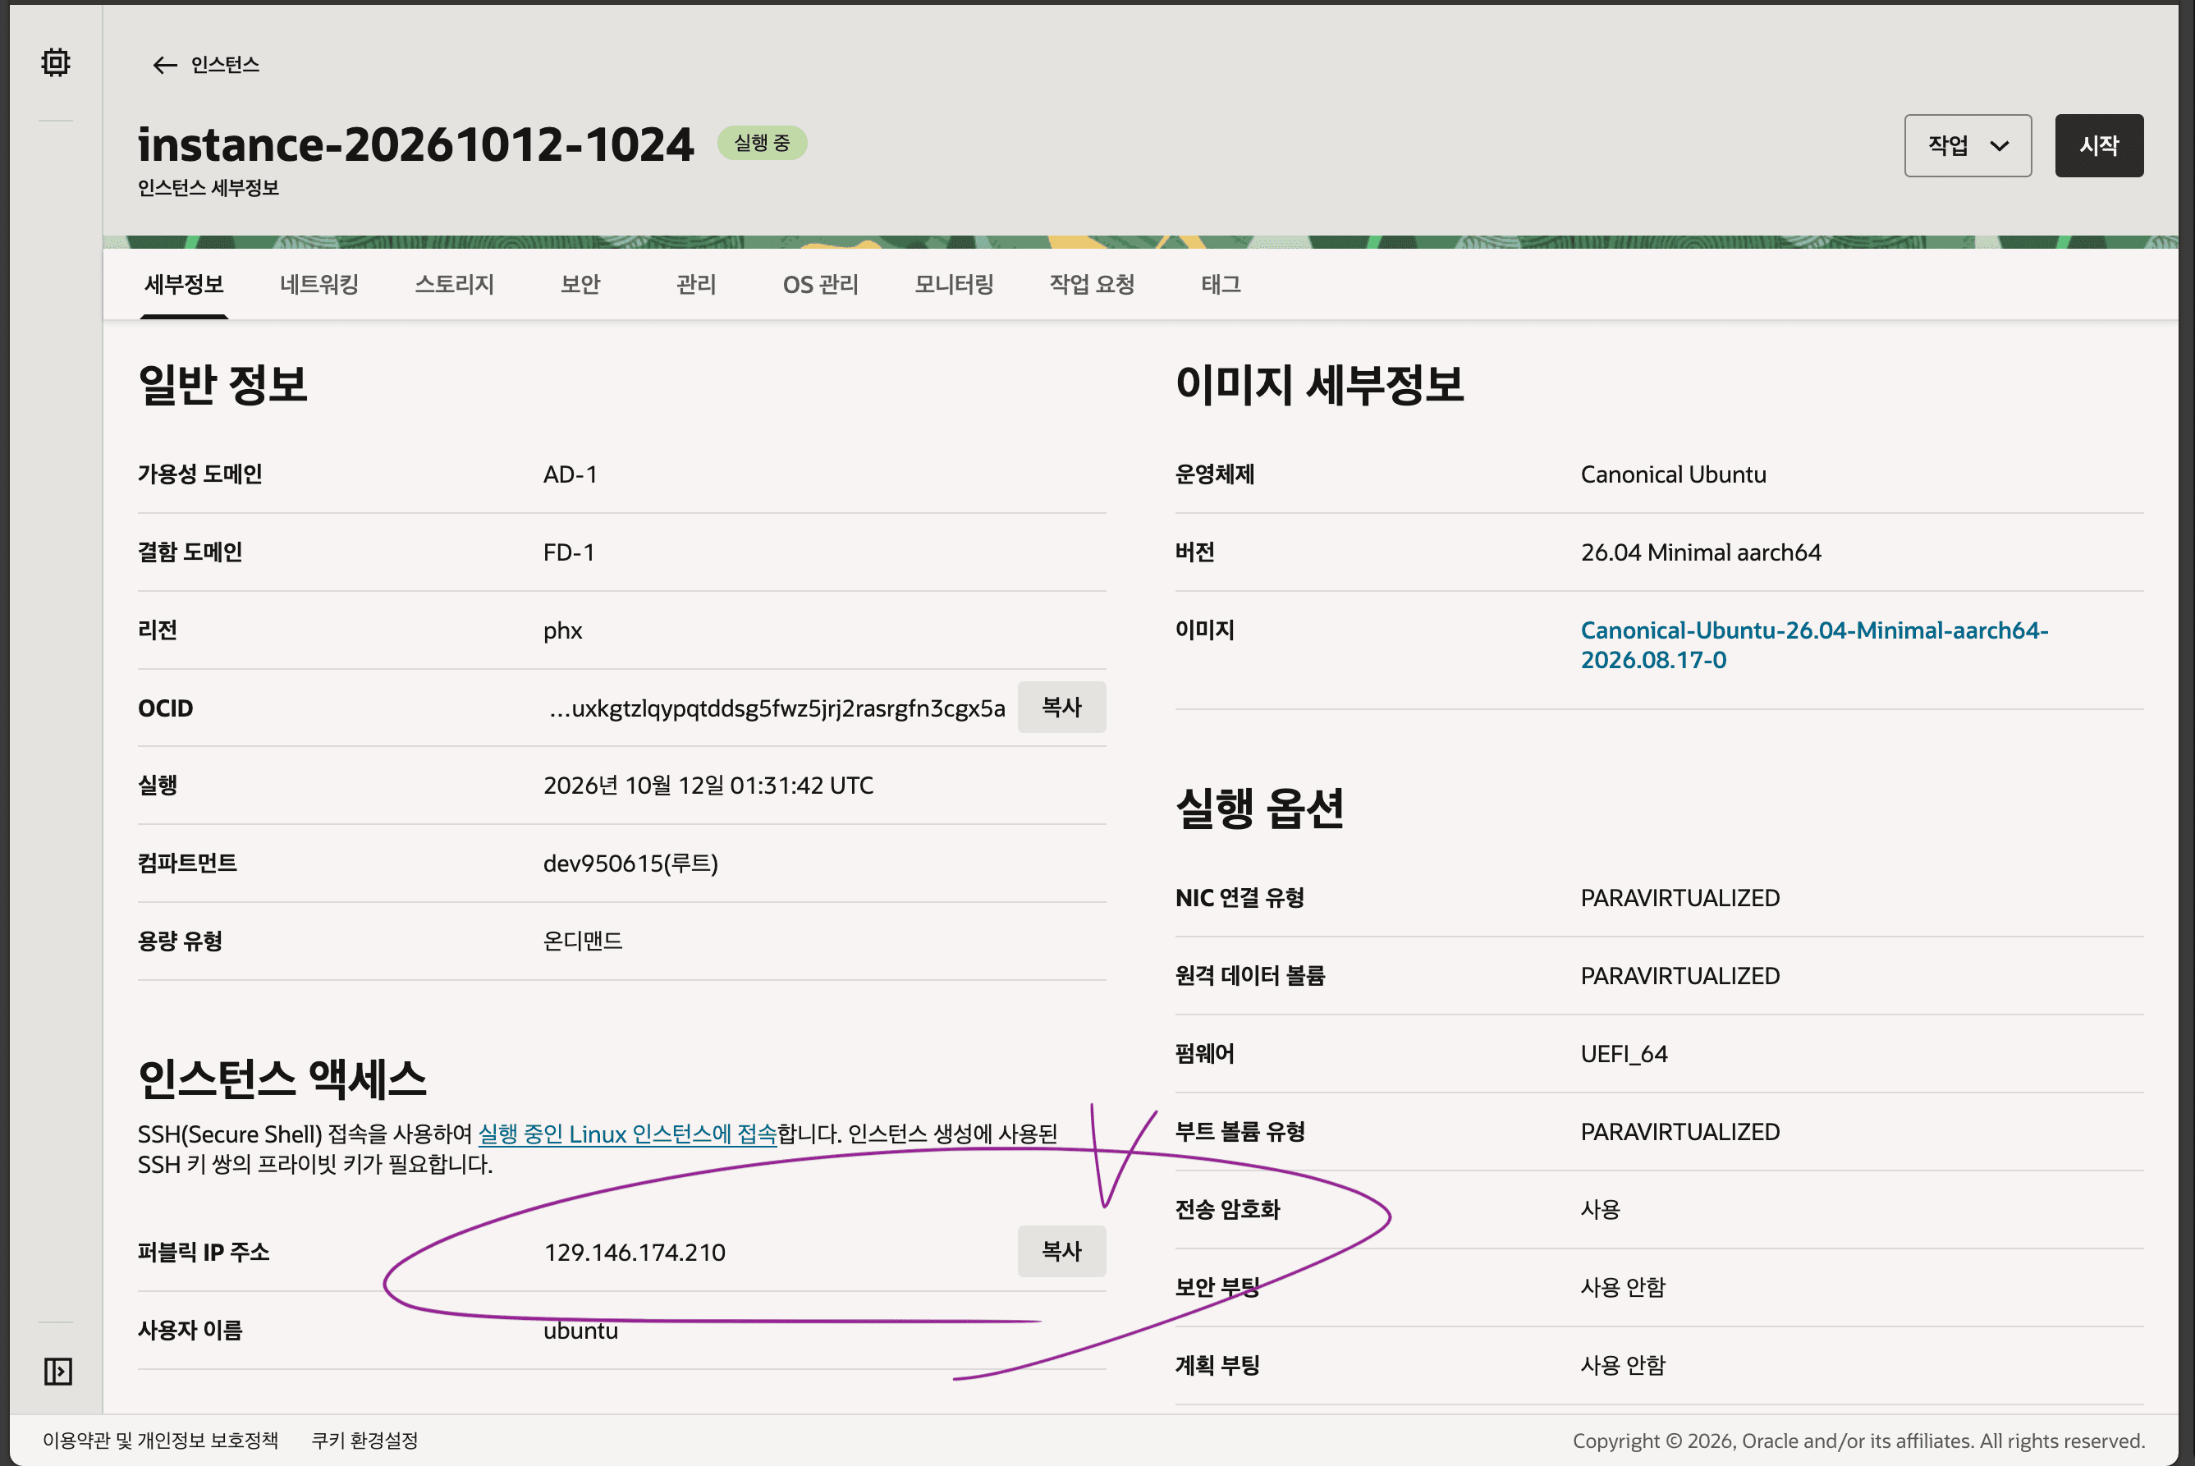Switch to the 태그 tab
The width and height of the screenshot is (2195, 1466).
(1221, 284)
